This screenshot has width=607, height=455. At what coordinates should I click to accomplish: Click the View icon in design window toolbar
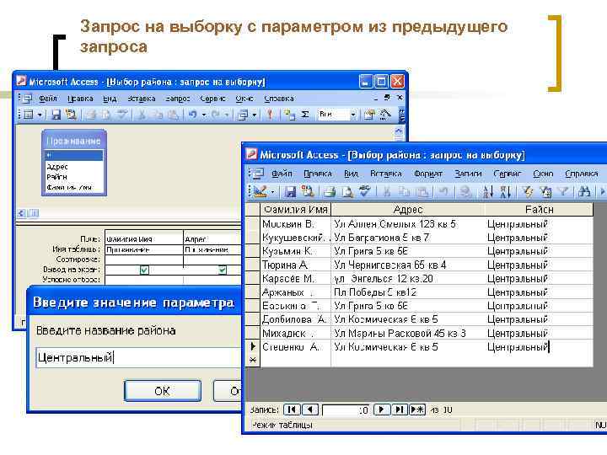tap(29, 115)
